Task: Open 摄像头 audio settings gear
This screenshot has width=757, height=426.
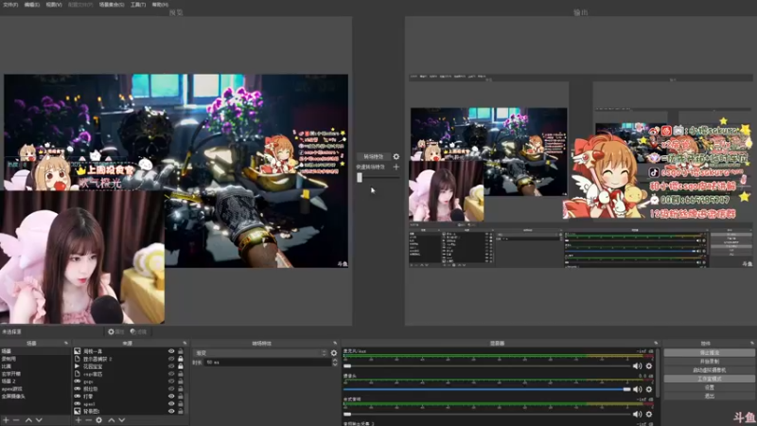Action: (649, 389)
